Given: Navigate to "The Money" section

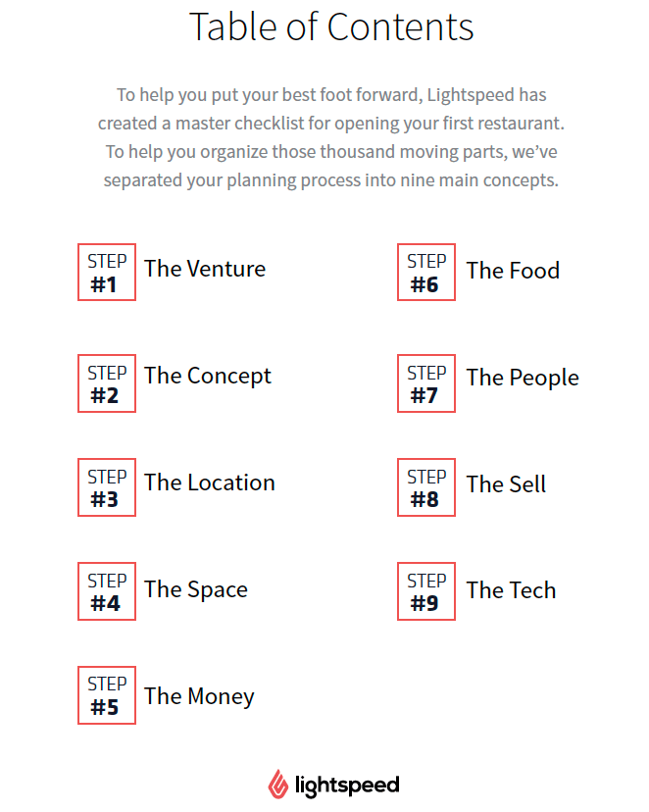Looking at the screenshot, I should [199, 696].
